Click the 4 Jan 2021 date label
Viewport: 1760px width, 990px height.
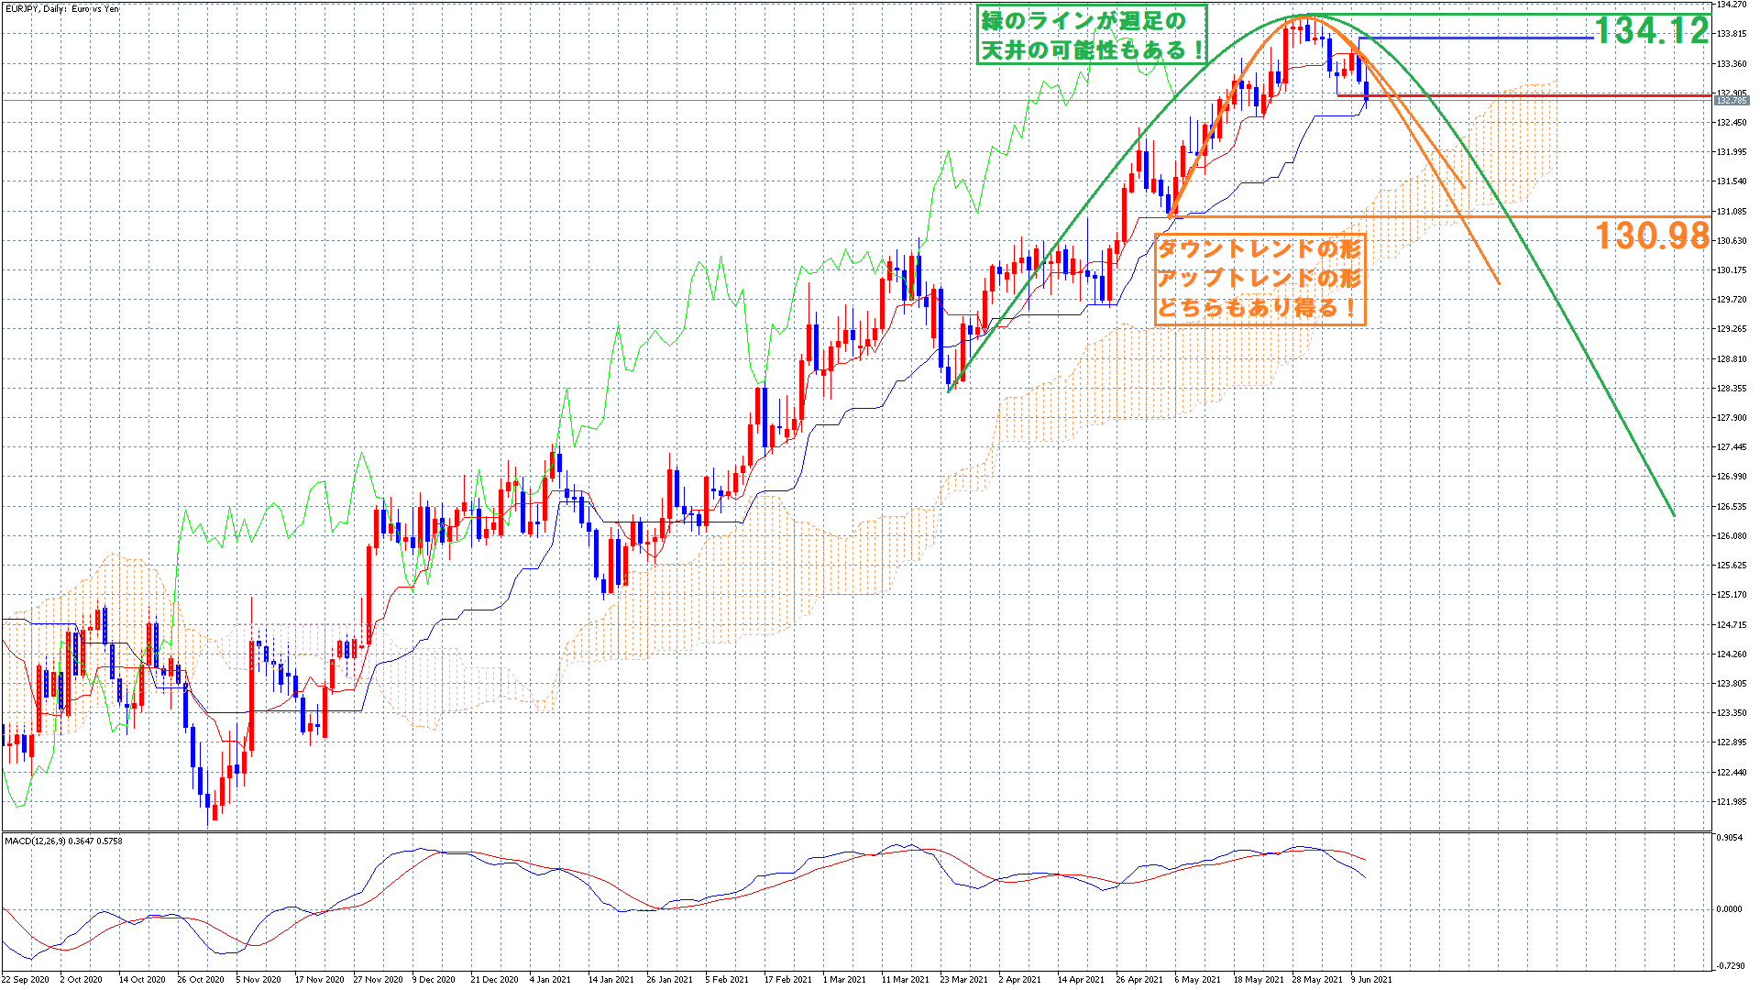[x=550, y=980]
